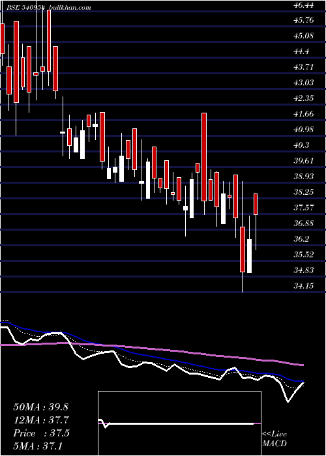Click the 45.08 price axis label
Viewport: 326px width, 456px height.
click(x=304, y=36)
